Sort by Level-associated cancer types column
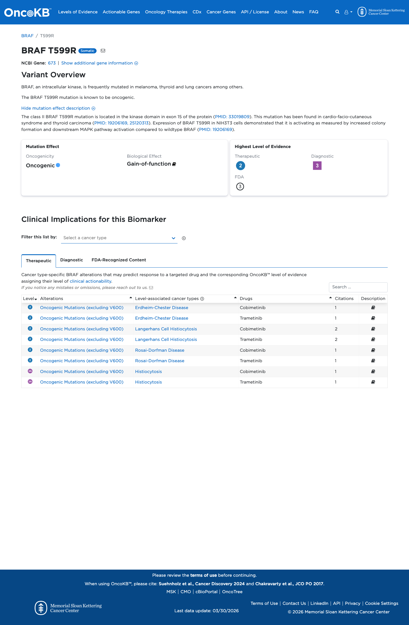 coord(186,299)
